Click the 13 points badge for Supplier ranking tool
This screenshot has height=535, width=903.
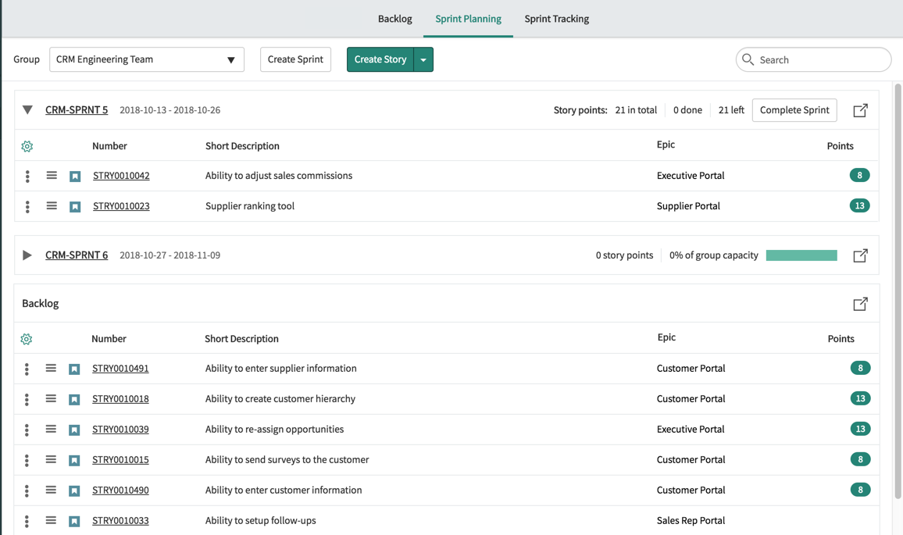click(859, 205)
